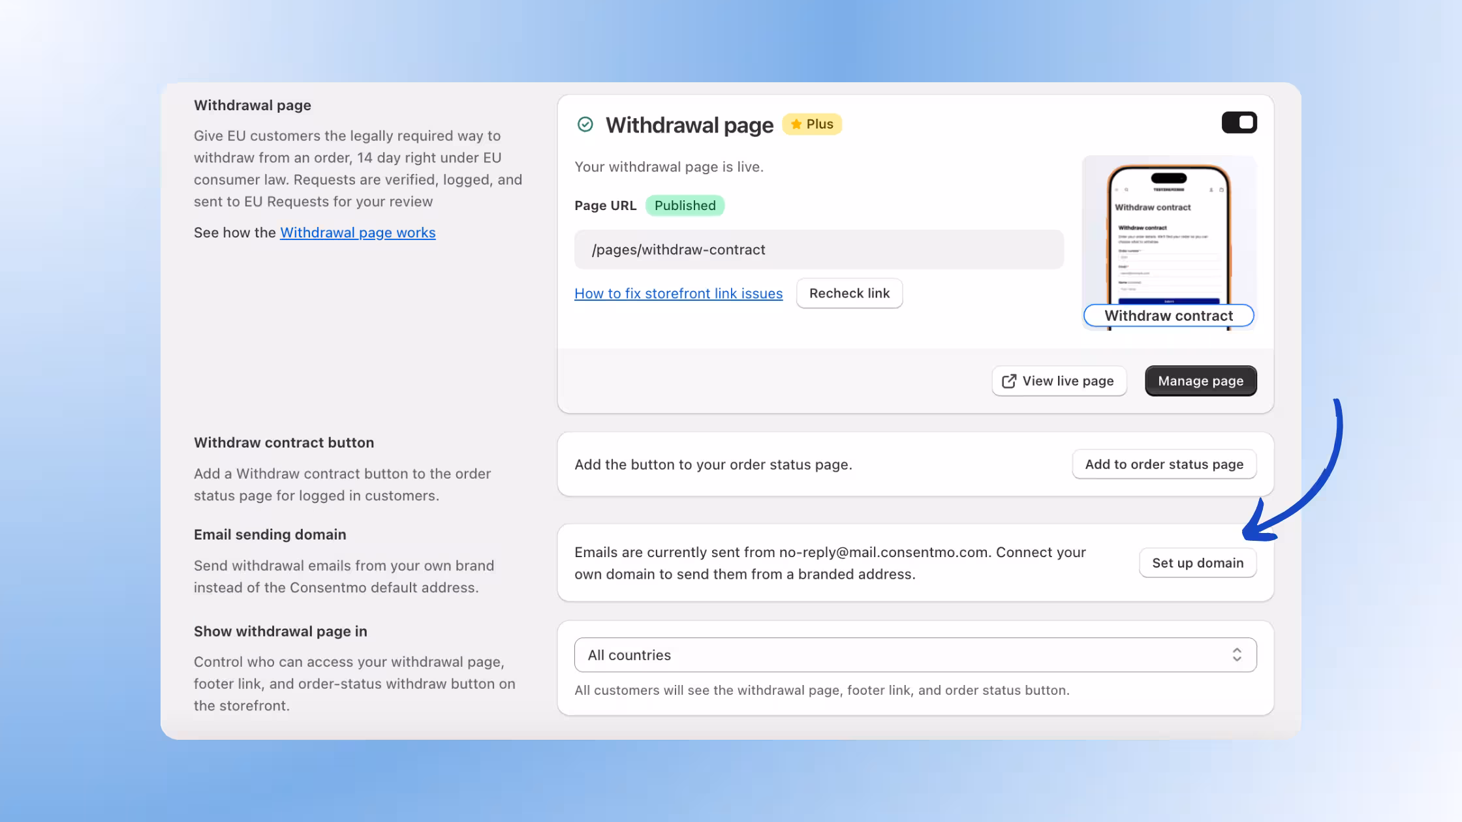This screenshot has height=822, width=1462.
Task: Select the /pages/withdraw-contract URL field
Action: coord(818,249)
